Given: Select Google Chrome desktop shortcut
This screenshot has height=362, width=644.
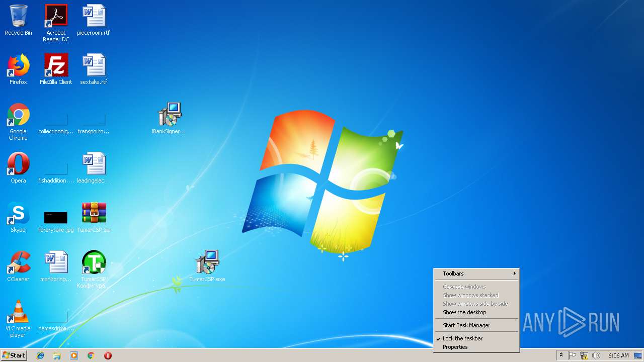Looking at the screenshot, I should pos(18,122).
